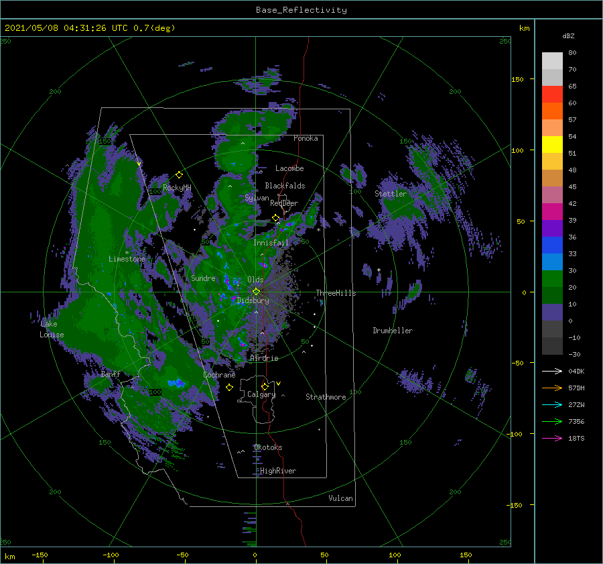The height and width of the screenshot is (564, 603).
Task: Click the Didsbury label
Action: click(x=253, y=300)
